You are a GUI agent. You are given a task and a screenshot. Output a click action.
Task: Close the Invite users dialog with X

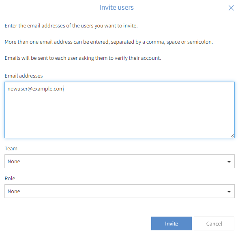[231, 8]
